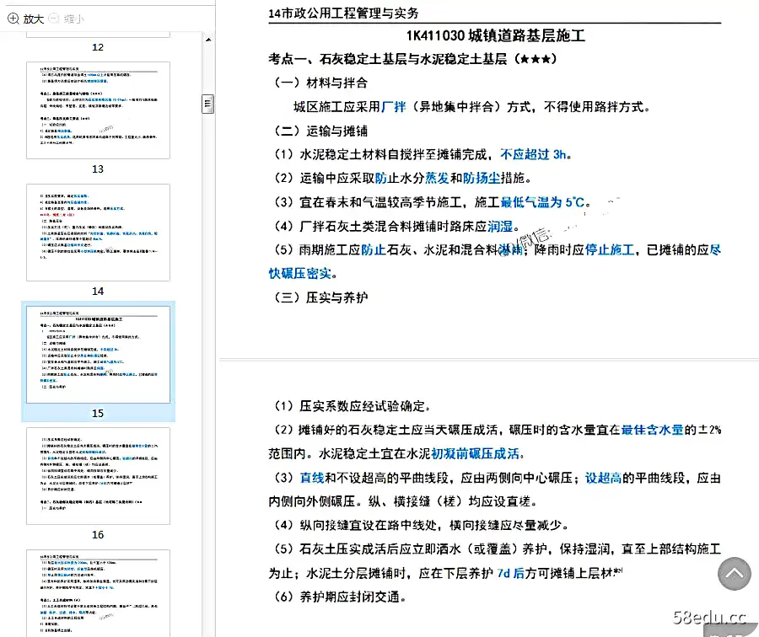Click blue text 防扬尘
Viewport: 759px width, 637px height.
click(482, 178)
